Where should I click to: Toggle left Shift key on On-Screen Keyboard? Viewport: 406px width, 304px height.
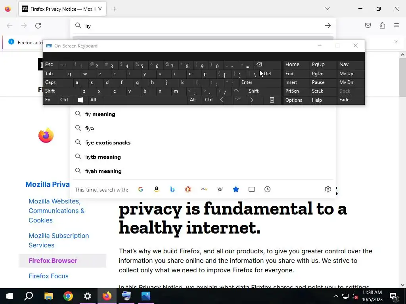[61, 91]
